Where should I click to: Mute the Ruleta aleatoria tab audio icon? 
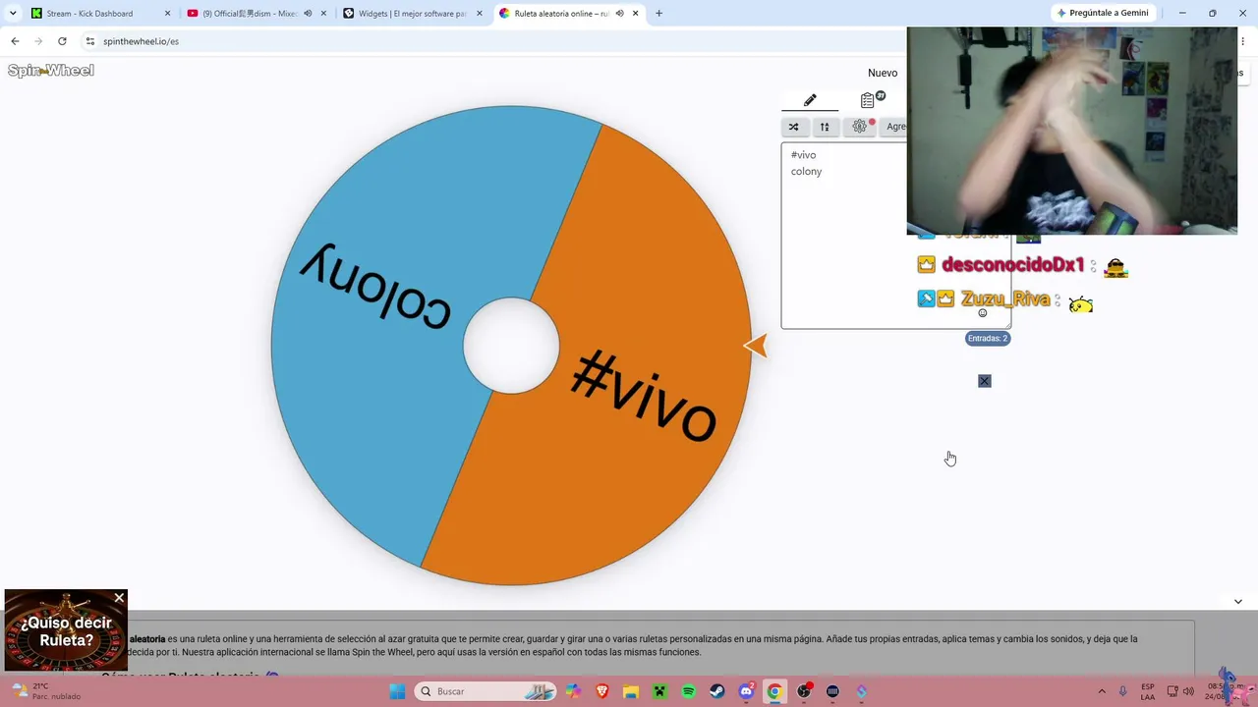click(619, 14)
